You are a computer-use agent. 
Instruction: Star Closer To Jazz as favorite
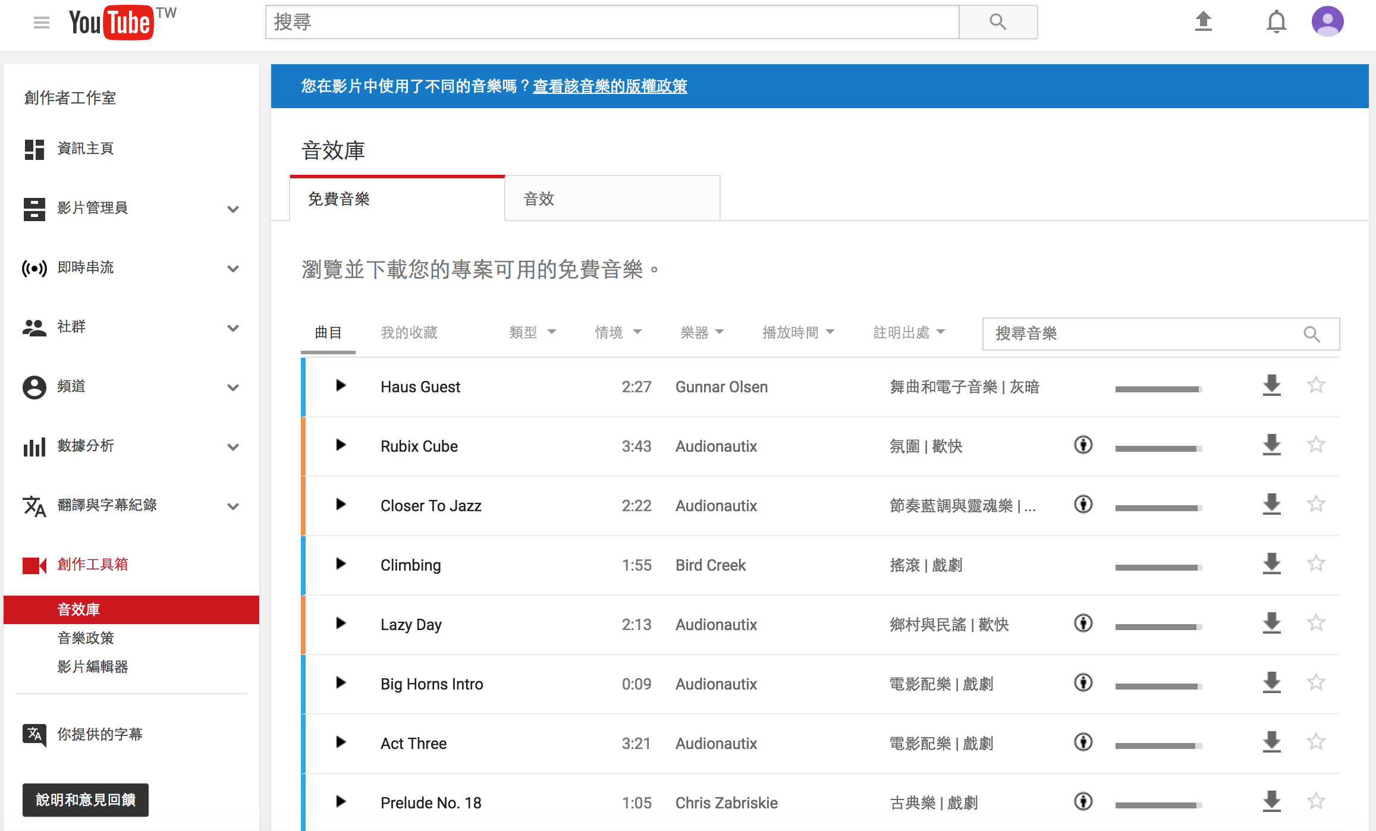(x=1316, y=505)
